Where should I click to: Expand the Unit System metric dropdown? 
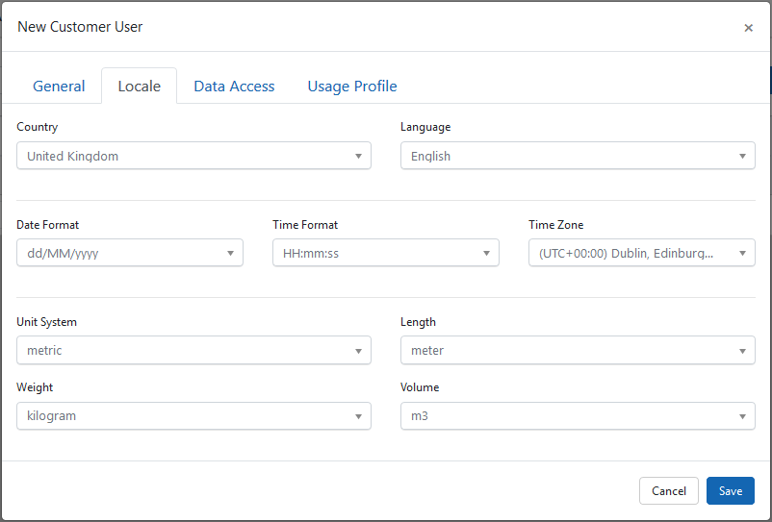tap(193, 350)
